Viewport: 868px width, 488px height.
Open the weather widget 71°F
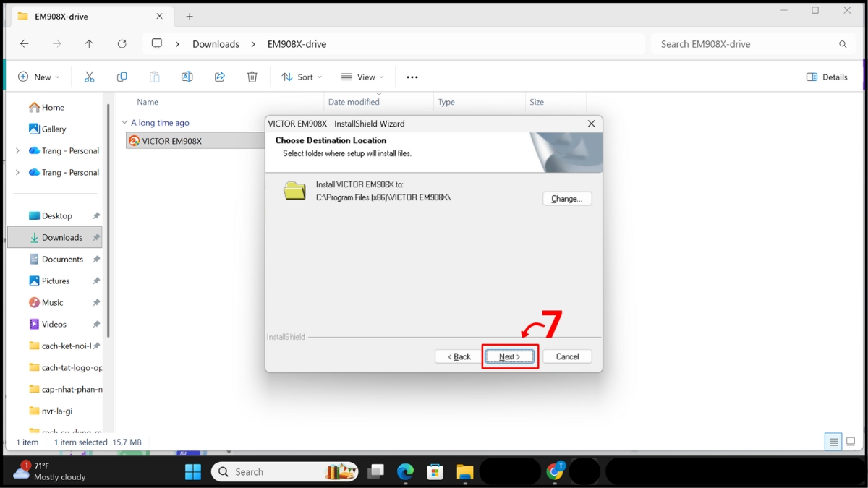pyautogui.click(x=51, y=471)
